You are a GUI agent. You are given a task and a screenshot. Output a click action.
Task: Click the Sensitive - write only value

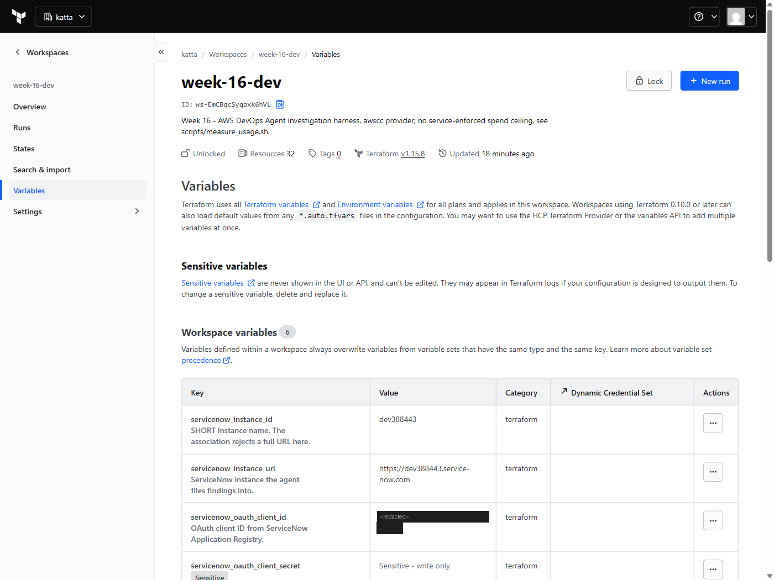click(x=415, y=566)
